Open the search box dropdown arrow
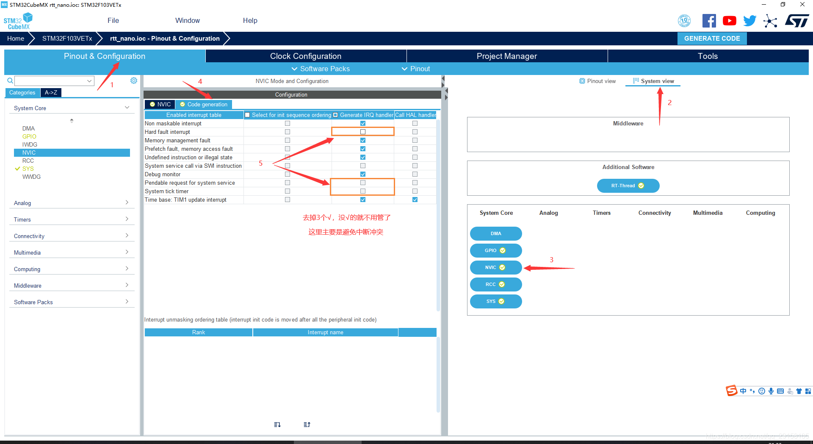The width and height of the screenshot is (813, 444). point(89,80)
